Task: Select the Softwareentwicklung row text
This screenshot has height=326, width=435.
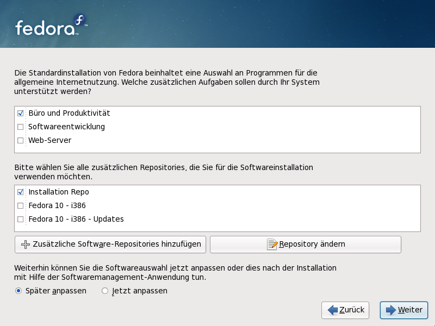Action: [66, 127]
